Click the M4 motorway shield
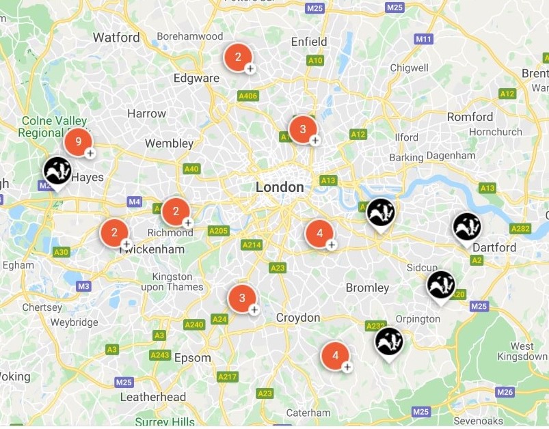 (135, 202)
